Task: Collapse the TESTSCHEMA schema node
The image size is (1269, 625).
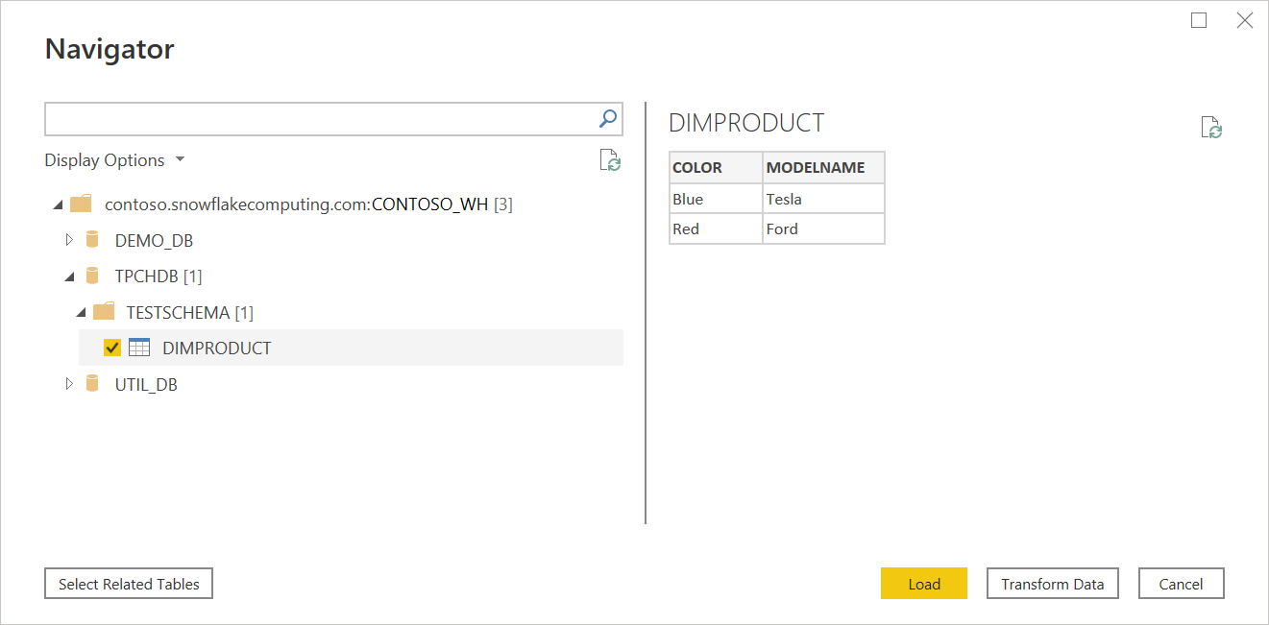Action: tap(81, 311)
